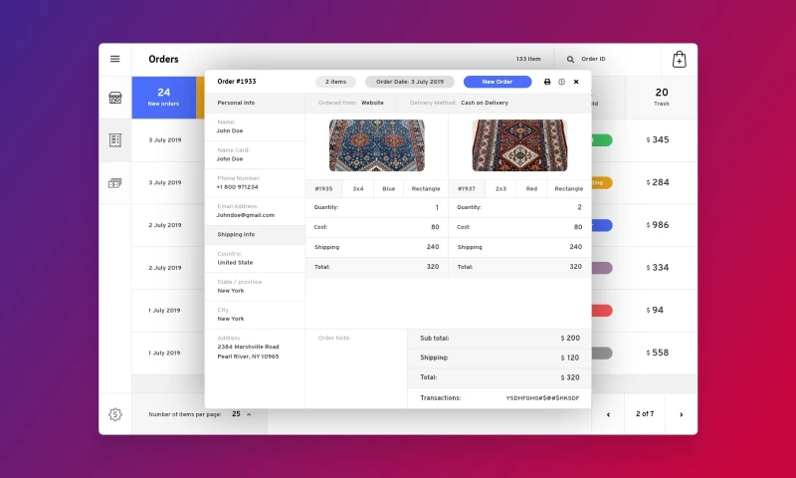Click the $ 284 order amount
796x478 pixels.
[658, 182]
